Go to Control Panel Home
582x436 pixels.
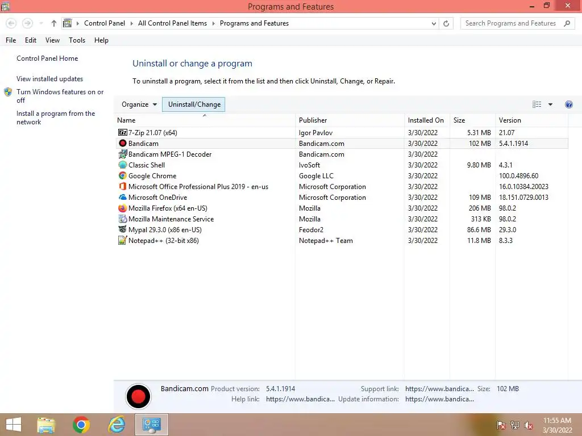point(47,58)
